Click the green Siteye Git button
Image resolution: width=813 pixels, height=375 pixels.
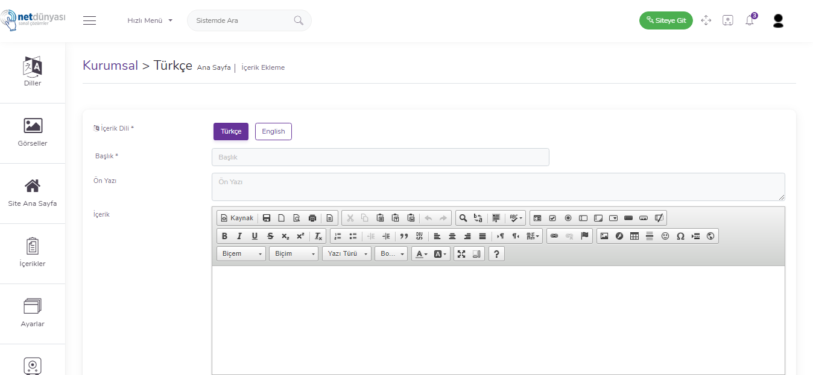click(666, 20)
